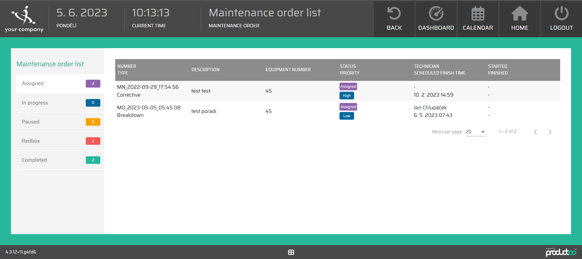The width and height of the screenshot is (582, 259).
Task: Open order MN_2022-09-29_17:54:56
Action: pyautogui.click(x=148, y=87)
